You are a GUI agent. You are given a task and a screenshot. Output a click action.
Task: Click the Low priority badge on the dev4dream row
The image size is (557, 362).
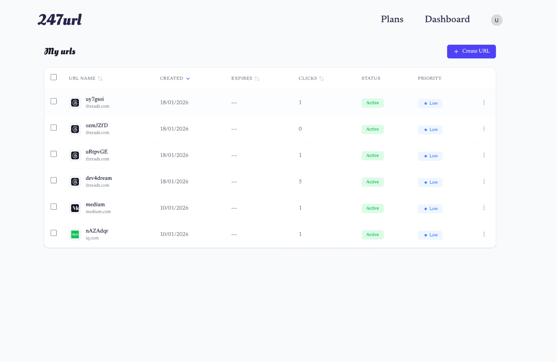(430, 182)
